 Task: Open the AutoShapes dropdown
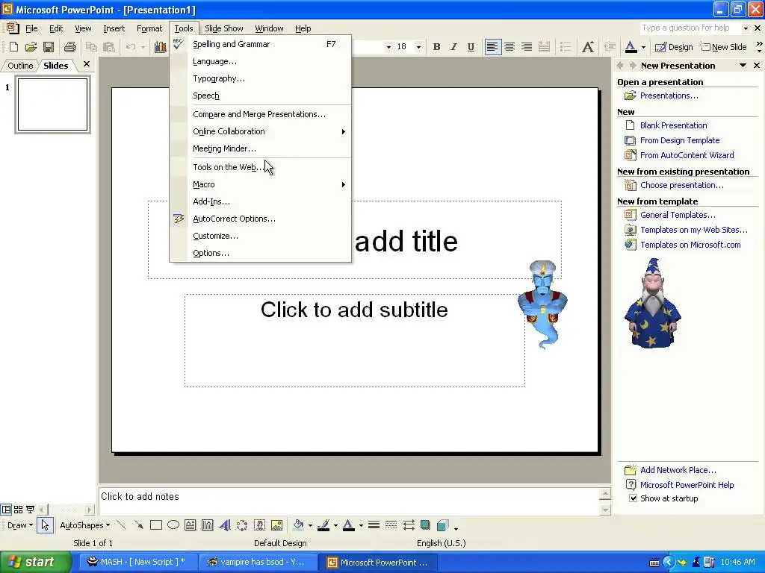point(84,525)
